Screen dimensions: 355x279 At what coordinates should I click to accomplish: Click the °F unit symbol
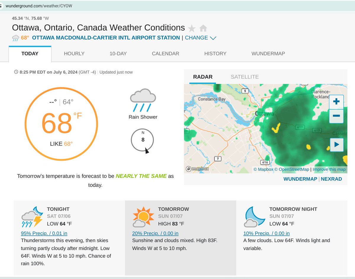click(78, 116)
